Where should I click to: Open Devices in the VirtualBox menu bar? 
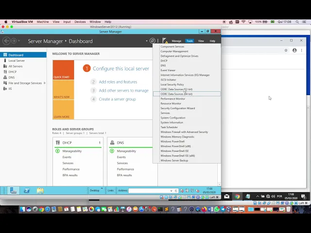click(80, 22)
